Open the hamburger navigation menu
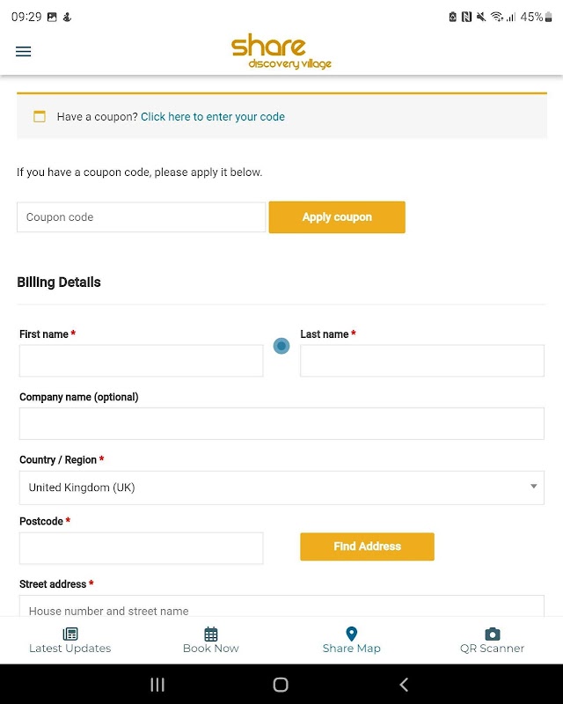This screenshot has height=704, width=563. [x=24, y=51]
